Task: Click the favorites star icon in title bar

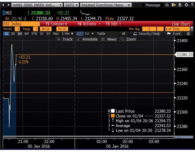Action: click(x=167, y=5)
